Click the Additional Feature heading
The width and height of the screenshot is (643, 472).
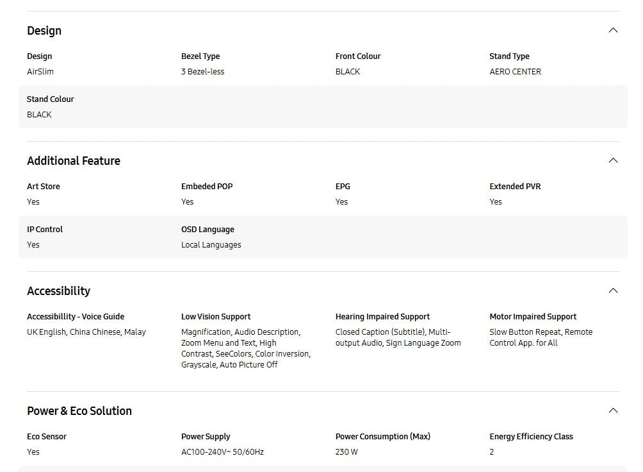[x=74, y=161]
